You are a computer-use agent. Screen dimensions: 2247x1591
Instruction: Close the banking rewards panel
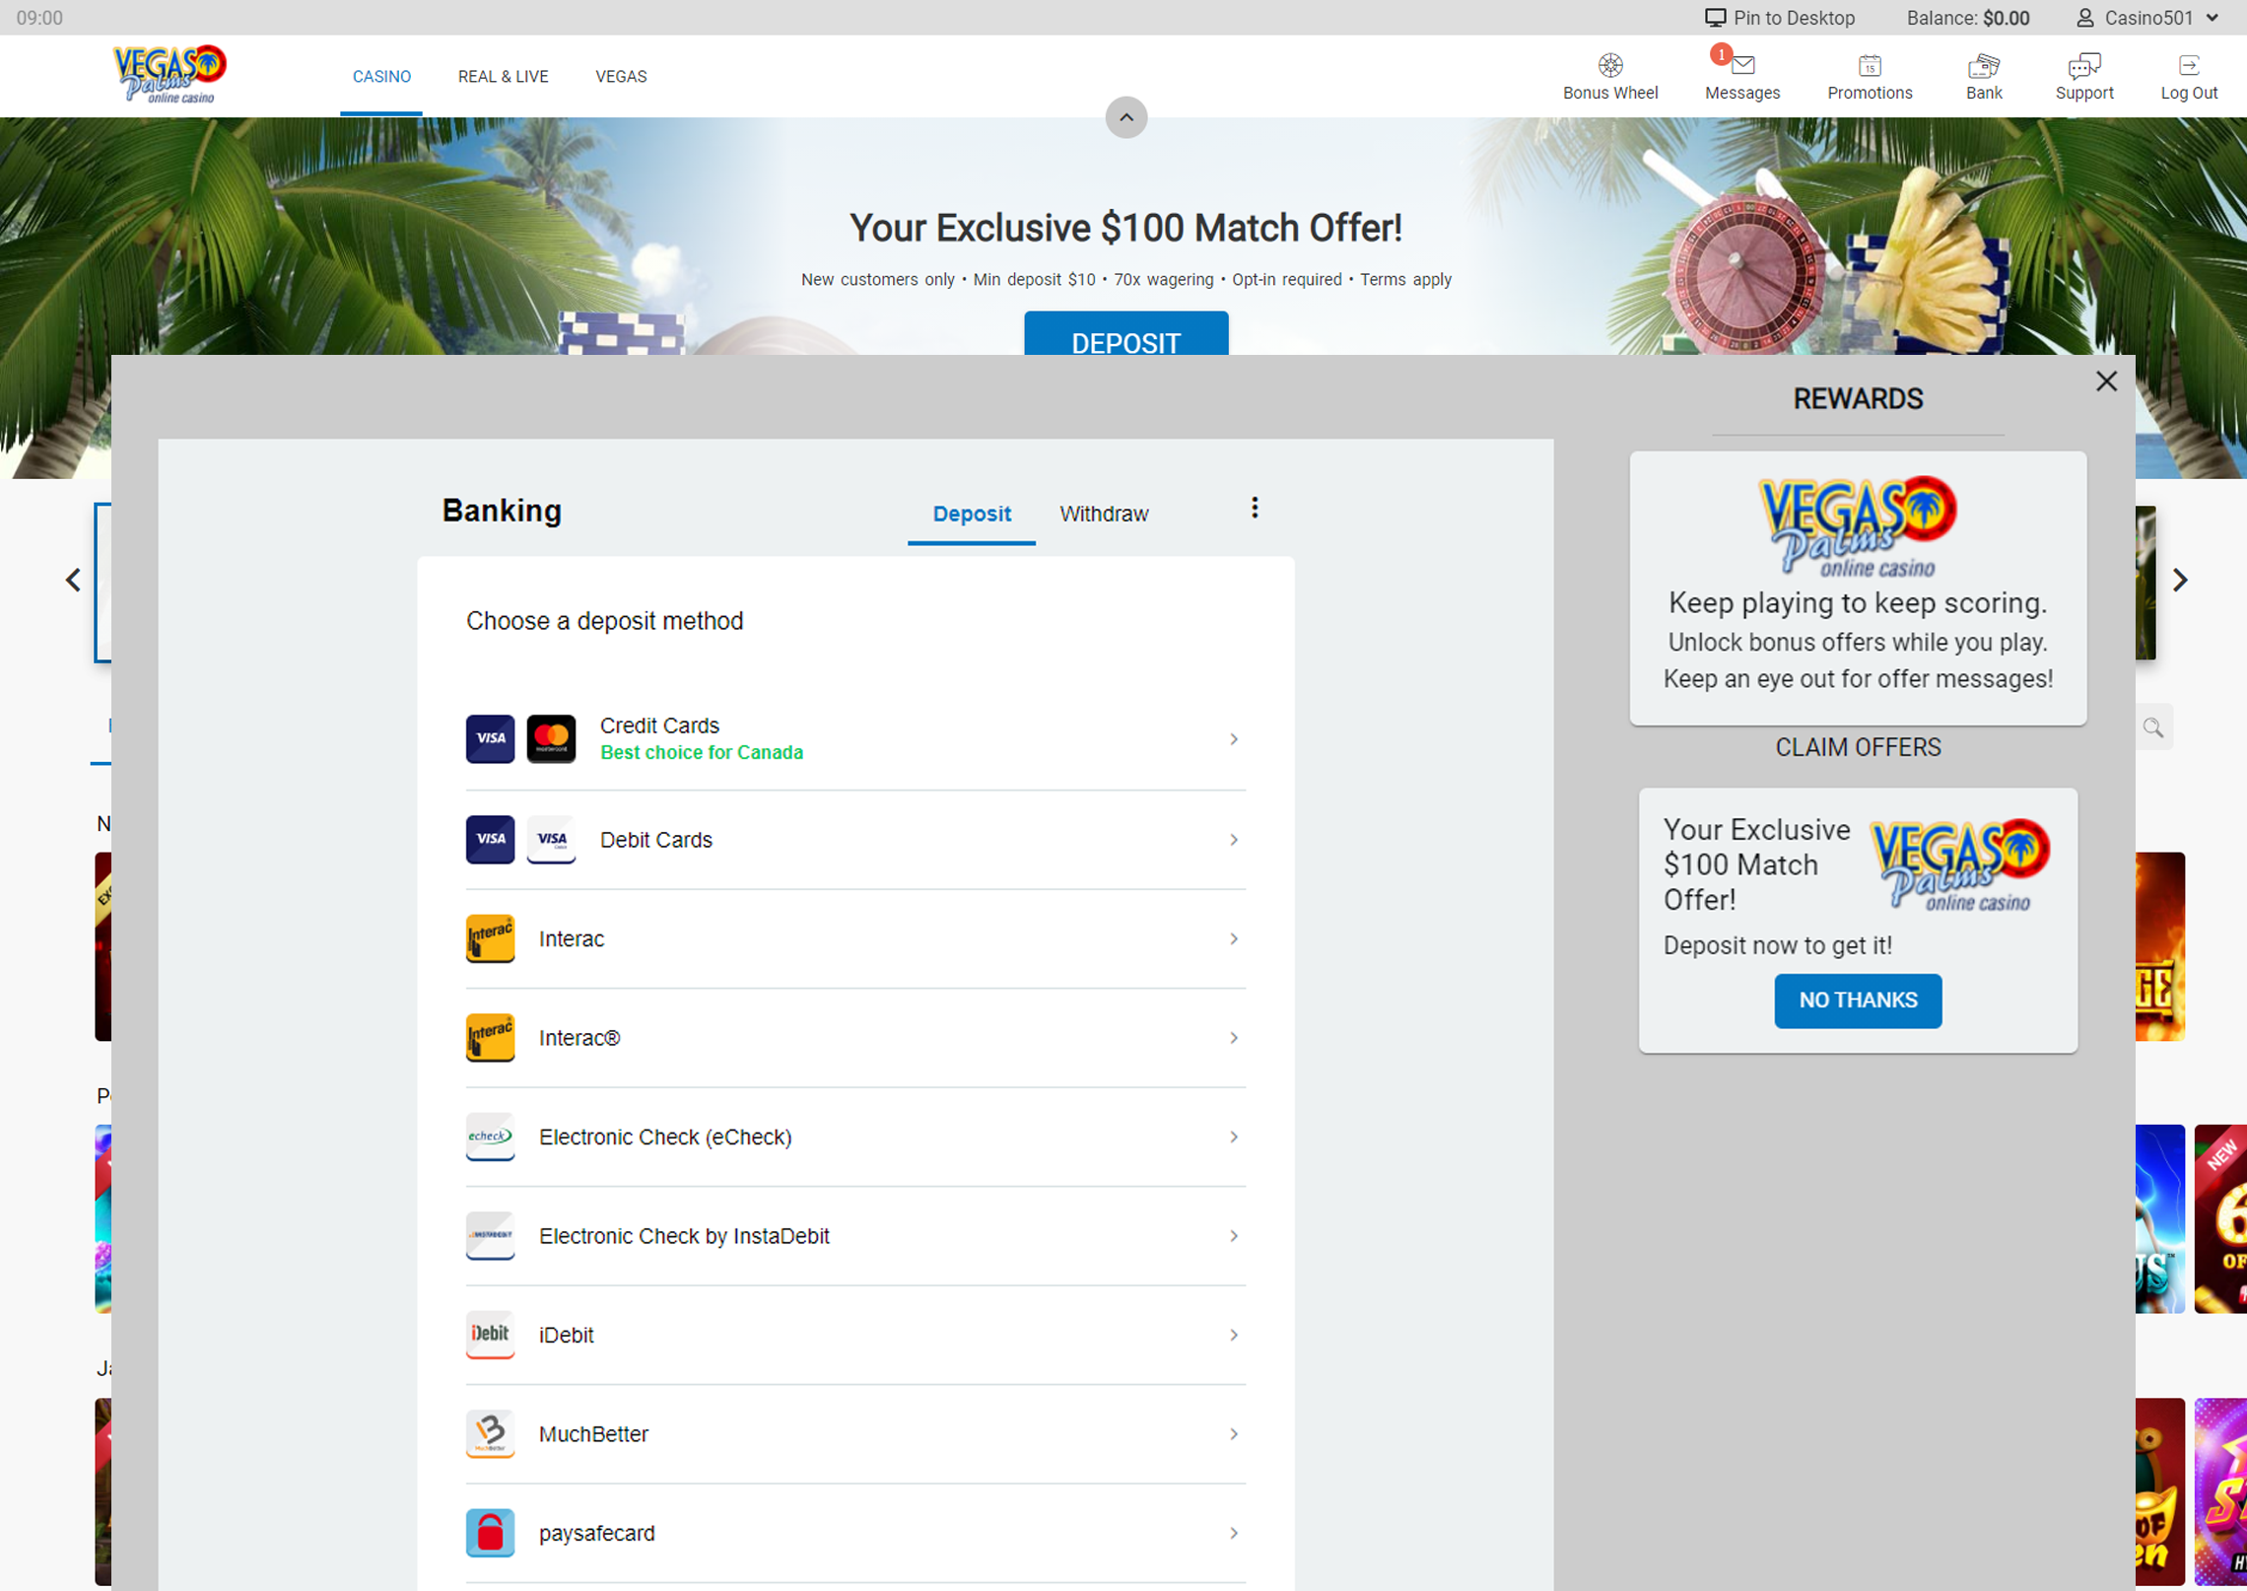tap(2105, 381)
